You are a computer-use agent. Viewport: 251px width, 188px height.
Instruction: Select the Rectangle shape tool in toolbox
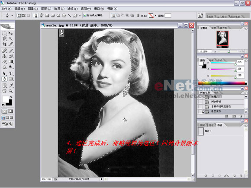click(x=11, y=79)
